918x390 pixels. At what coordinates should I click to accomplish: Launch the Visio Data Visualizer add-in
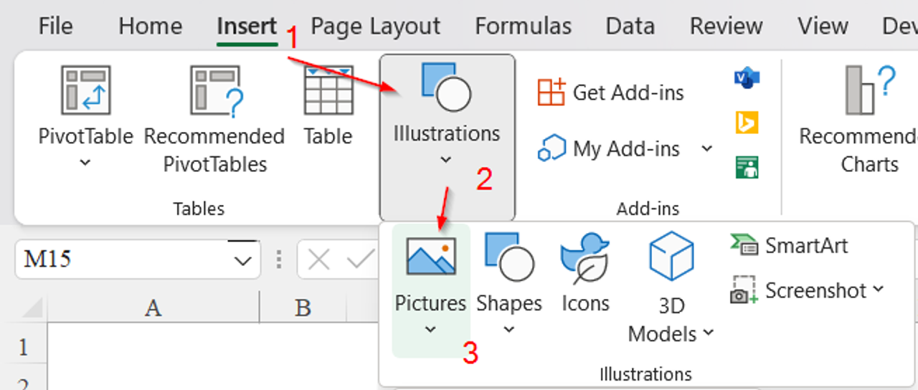pos(747,77)
